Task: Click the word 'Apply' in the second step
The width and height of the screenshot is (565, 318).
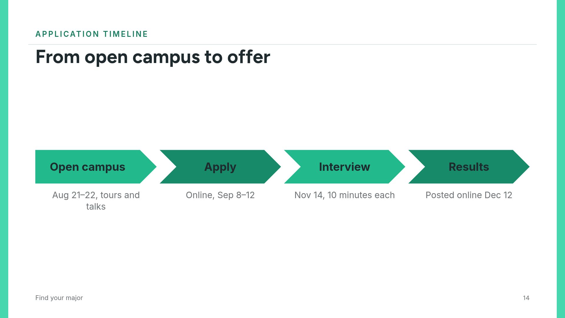Action: click(x=220, y=167)
